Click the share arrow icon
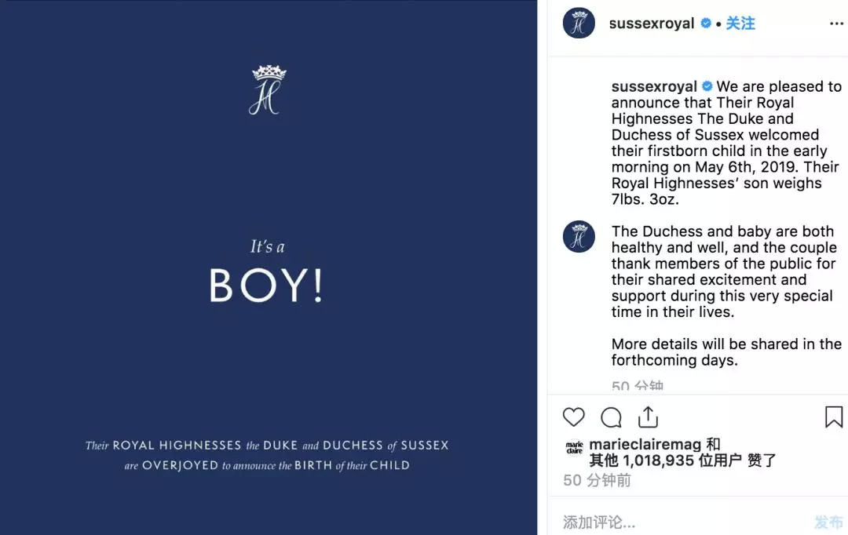Image resolution: width=848 pixels, height=535 pixels. (x=648, y=417)
